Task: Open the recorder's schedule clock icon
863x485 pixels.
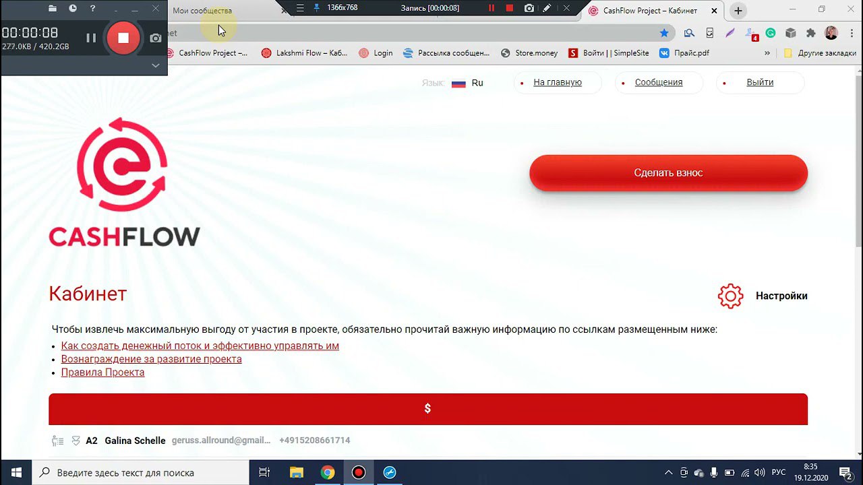Action: (72, 9)
